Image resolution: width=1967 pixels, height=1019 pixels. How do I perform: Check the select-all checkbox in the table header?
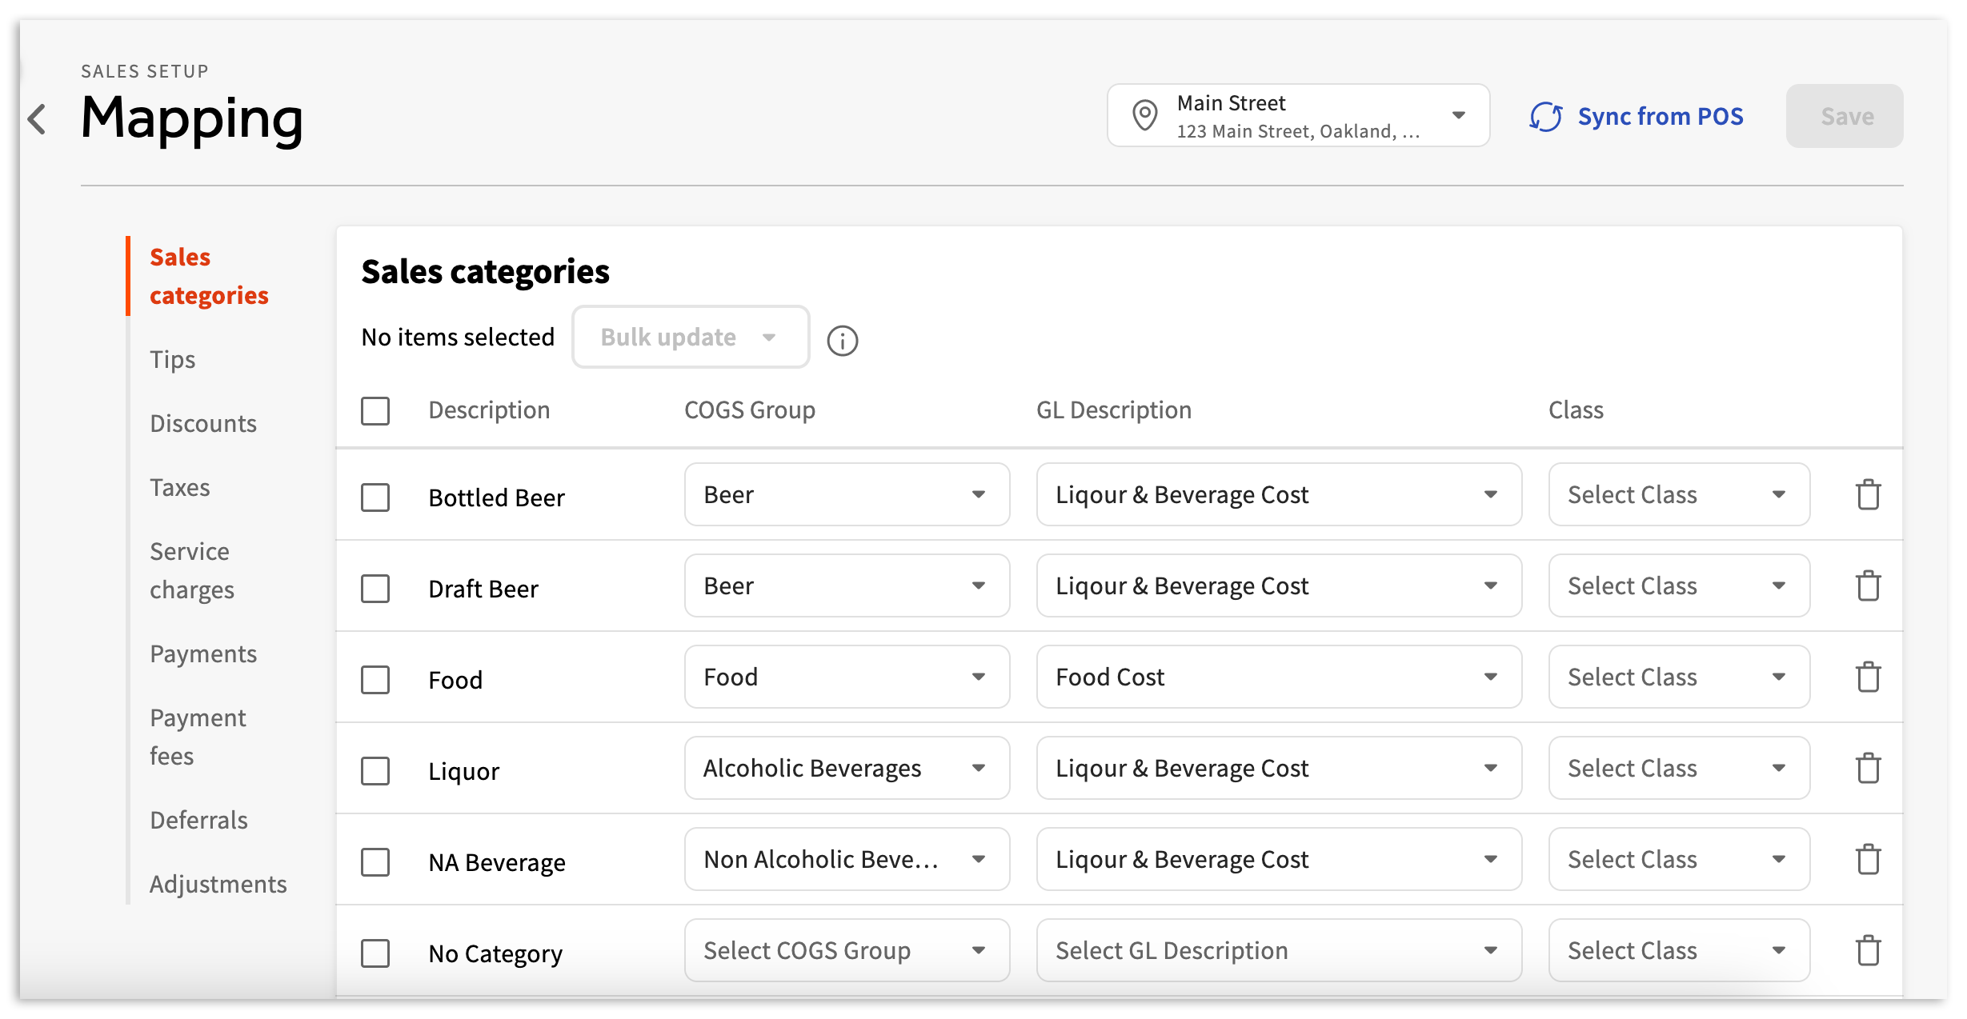click(375, 410)
